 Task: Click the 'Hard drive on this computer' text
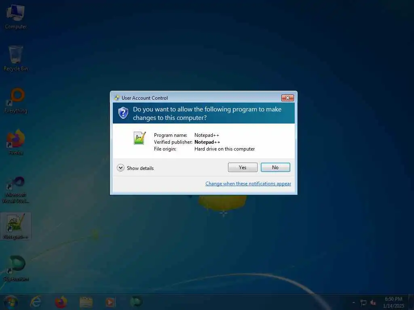[224, 149]
